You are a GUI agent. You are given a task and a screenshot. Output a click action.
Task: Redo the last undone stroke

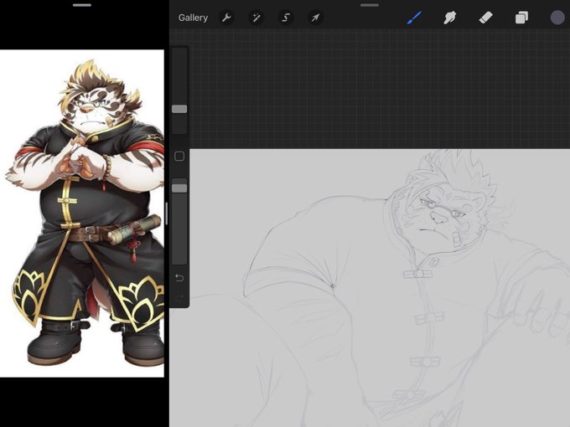(x=179, y=298)
